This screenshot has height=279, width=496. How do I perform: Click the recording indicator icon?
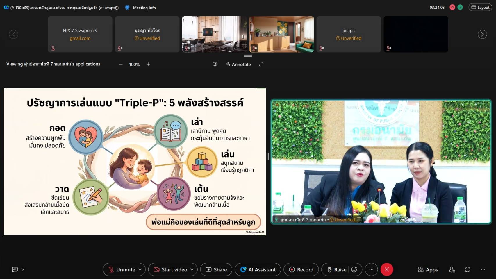pyautogui.click(x=452, y=7)
